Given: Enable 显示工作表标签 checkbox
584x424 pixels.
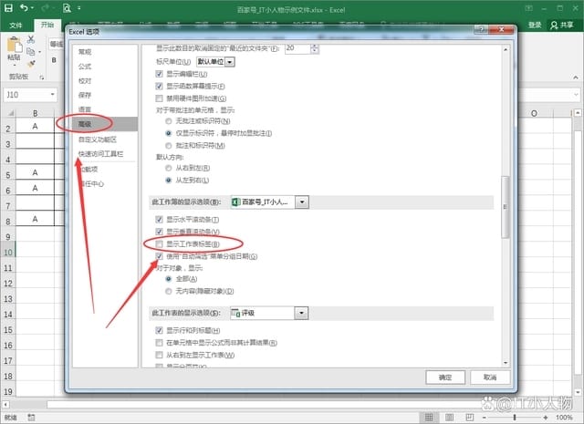Looking at the screenshot, I should click(159, 244).
